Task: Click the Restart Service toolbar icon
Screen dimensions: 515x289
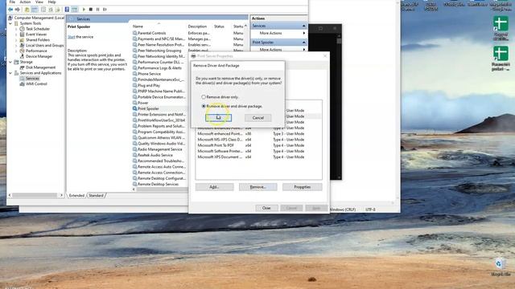Action: tap(105, 9)
